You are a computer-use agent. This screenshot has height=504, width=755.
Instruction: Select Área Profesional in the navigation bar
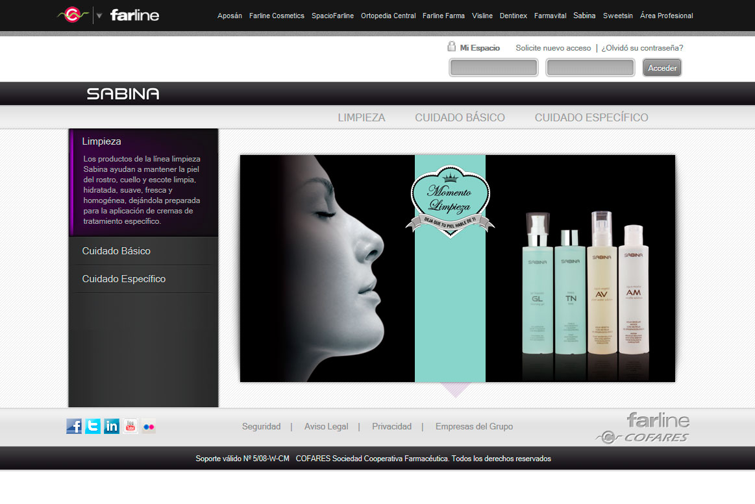tap(666, 16)
